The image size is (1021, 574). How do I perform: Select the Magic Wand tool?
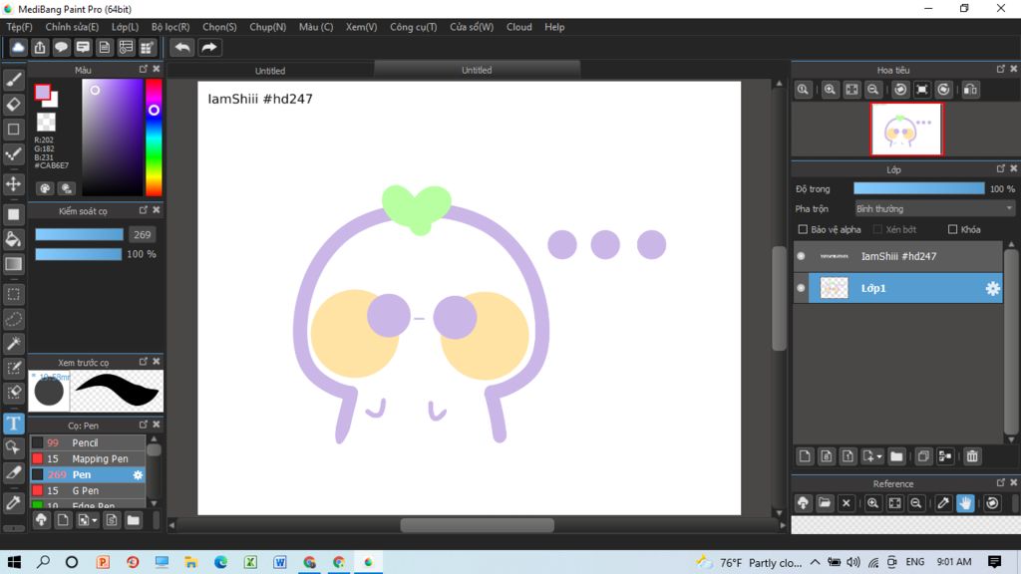(x=14, y=344)
